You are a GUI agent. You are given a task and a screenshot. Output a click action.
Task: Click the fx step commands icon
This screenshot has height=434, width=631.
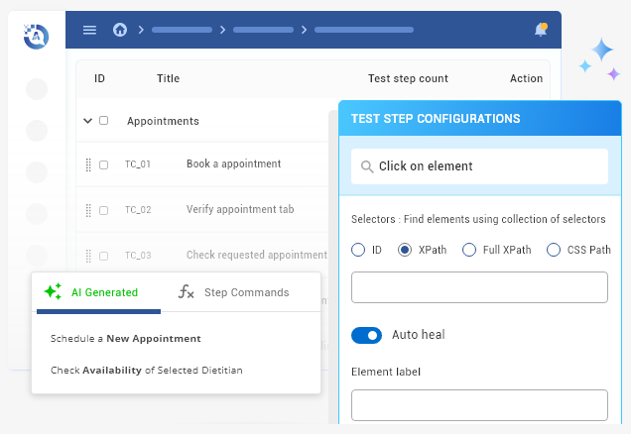click(186, 291)
